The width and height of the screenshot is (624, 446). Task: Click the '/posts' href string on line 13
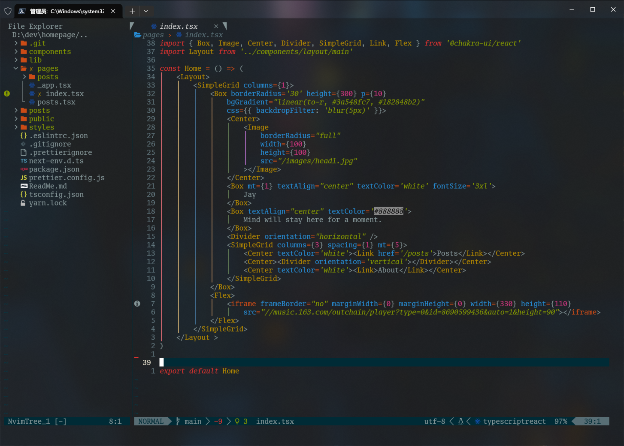[416, 253]
